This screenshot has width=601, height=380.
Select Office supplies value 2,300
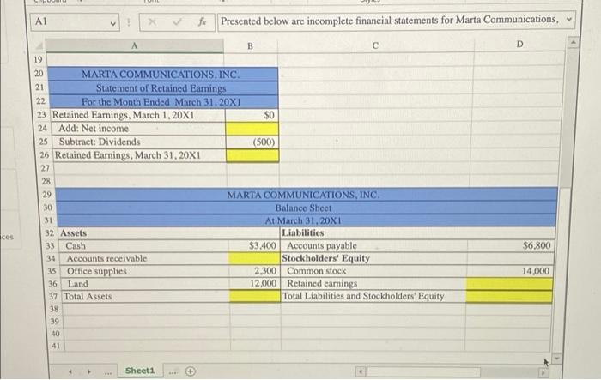254,271
